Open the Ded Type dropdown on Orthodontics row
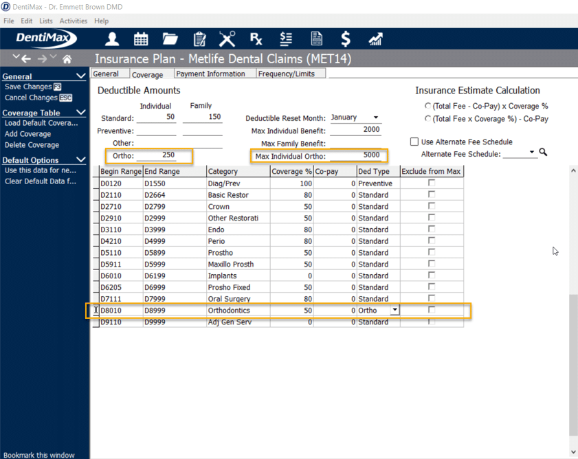Screen dimensions: 578x459 (x=395, y=310)
